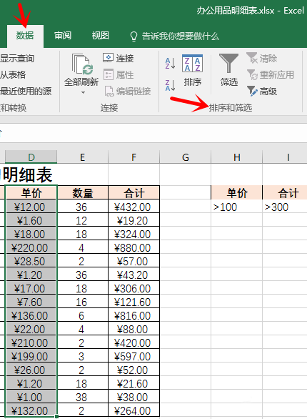Viewport: 307px width, 419px height.
Task: Click the 数量 header cell
Action: point(83,192)
